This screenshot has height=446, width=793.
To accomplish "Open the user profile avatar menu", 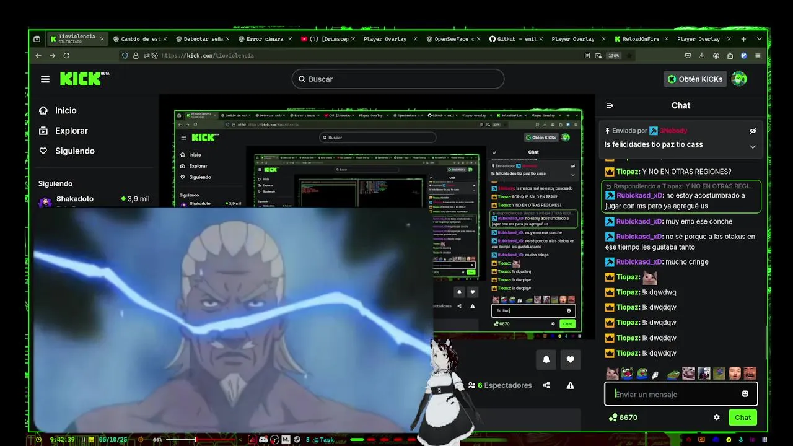I will pyautogui.click(x=739, y=79).
